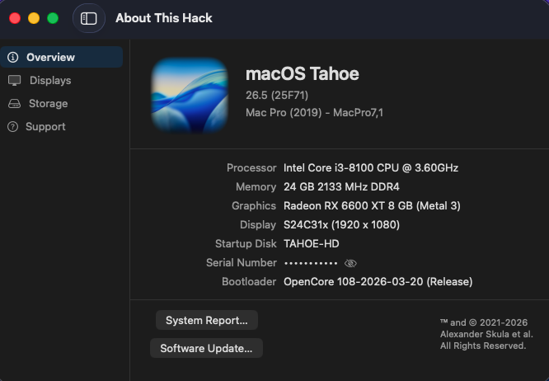Click the Startup Disk field label
This screenshot has height=381, width=549.
tap(246, 244)
